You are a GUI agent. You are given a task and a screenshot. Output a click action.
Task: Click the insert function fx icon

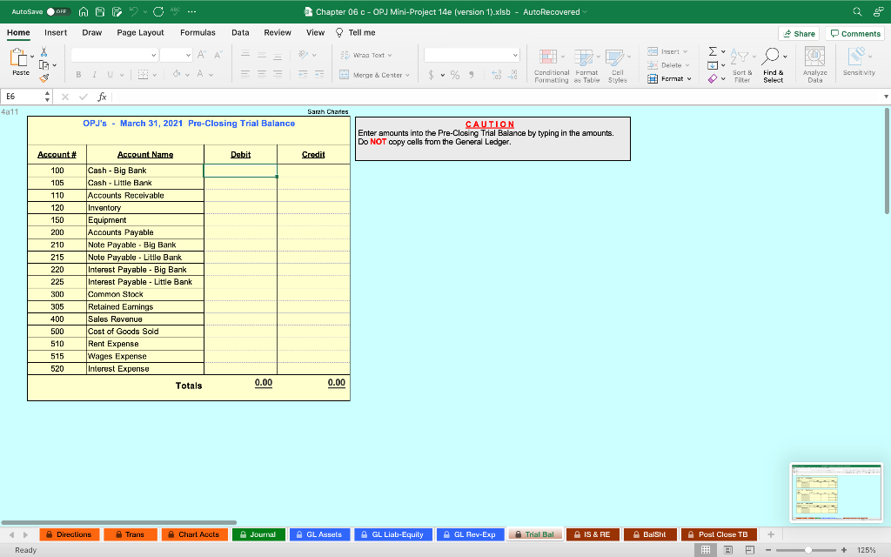click(x=103, y=97)
